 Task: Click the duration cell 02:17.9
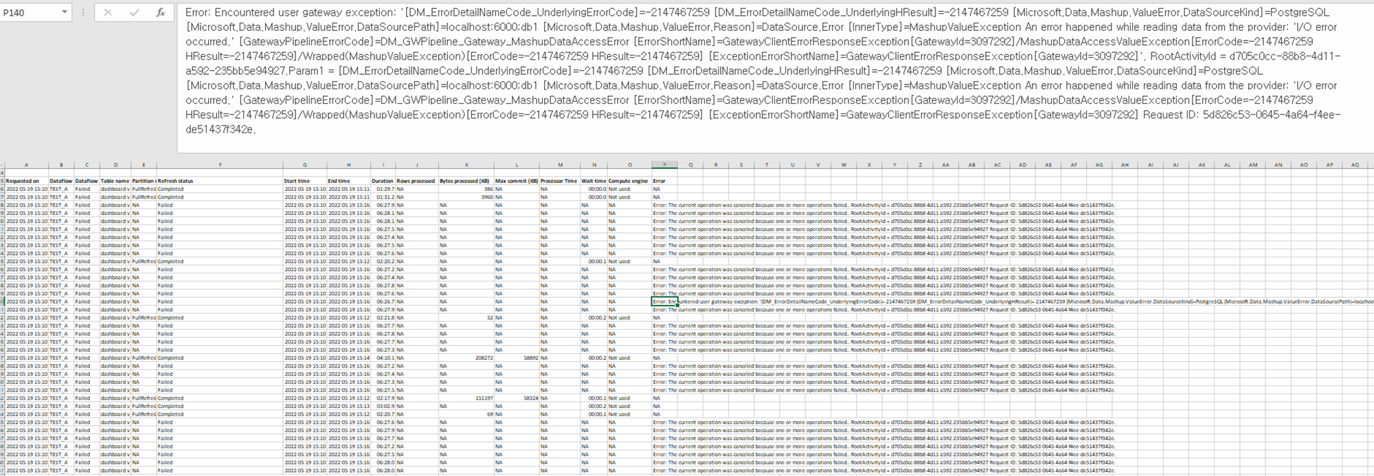point(383,398)
